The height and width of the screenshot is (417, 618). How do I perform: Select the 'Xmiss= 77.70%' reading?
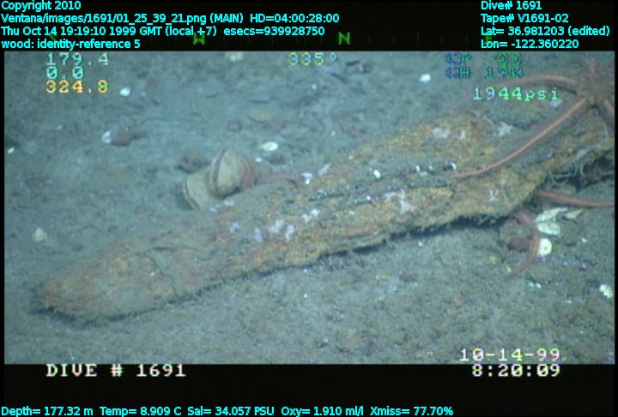[x=412, y=412]
